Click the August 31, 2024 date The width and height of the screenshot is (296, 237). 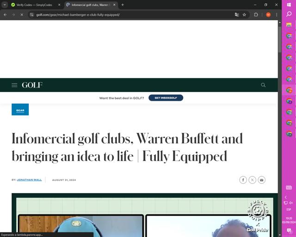tap(64, 180)
